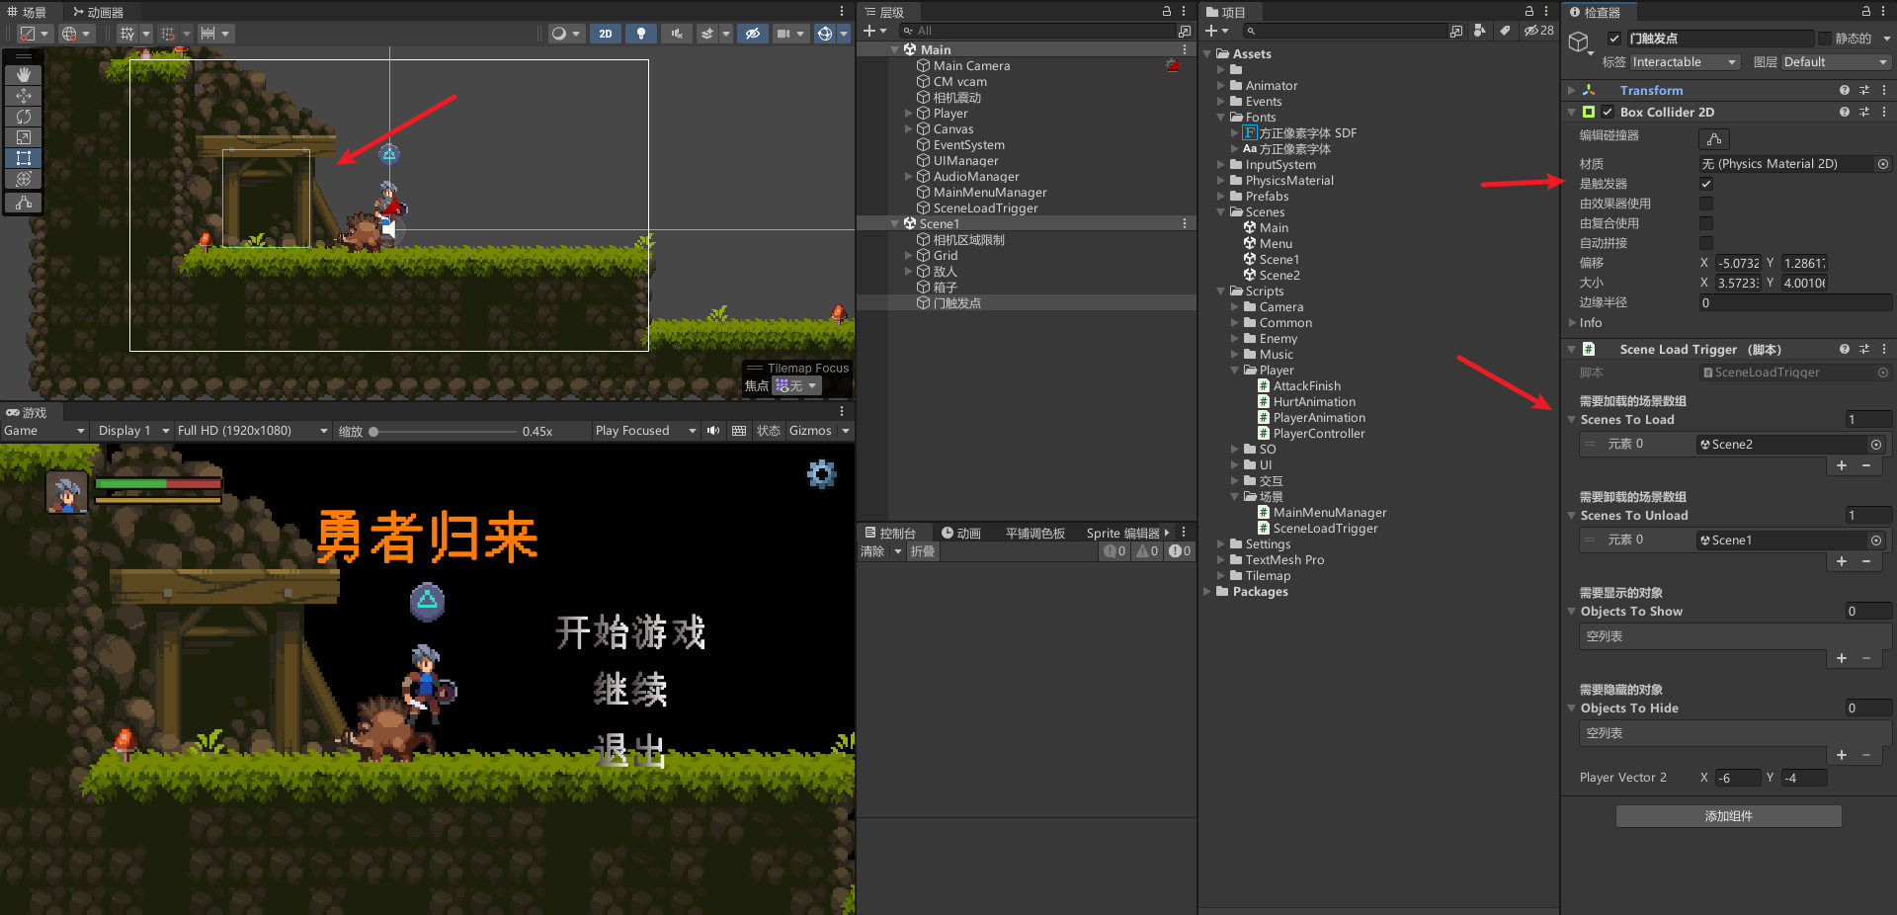Check 由效果器使用 in the Inspector
Image resolution: width=1897 pixels, height=915 pixels.
[1706, 203]
